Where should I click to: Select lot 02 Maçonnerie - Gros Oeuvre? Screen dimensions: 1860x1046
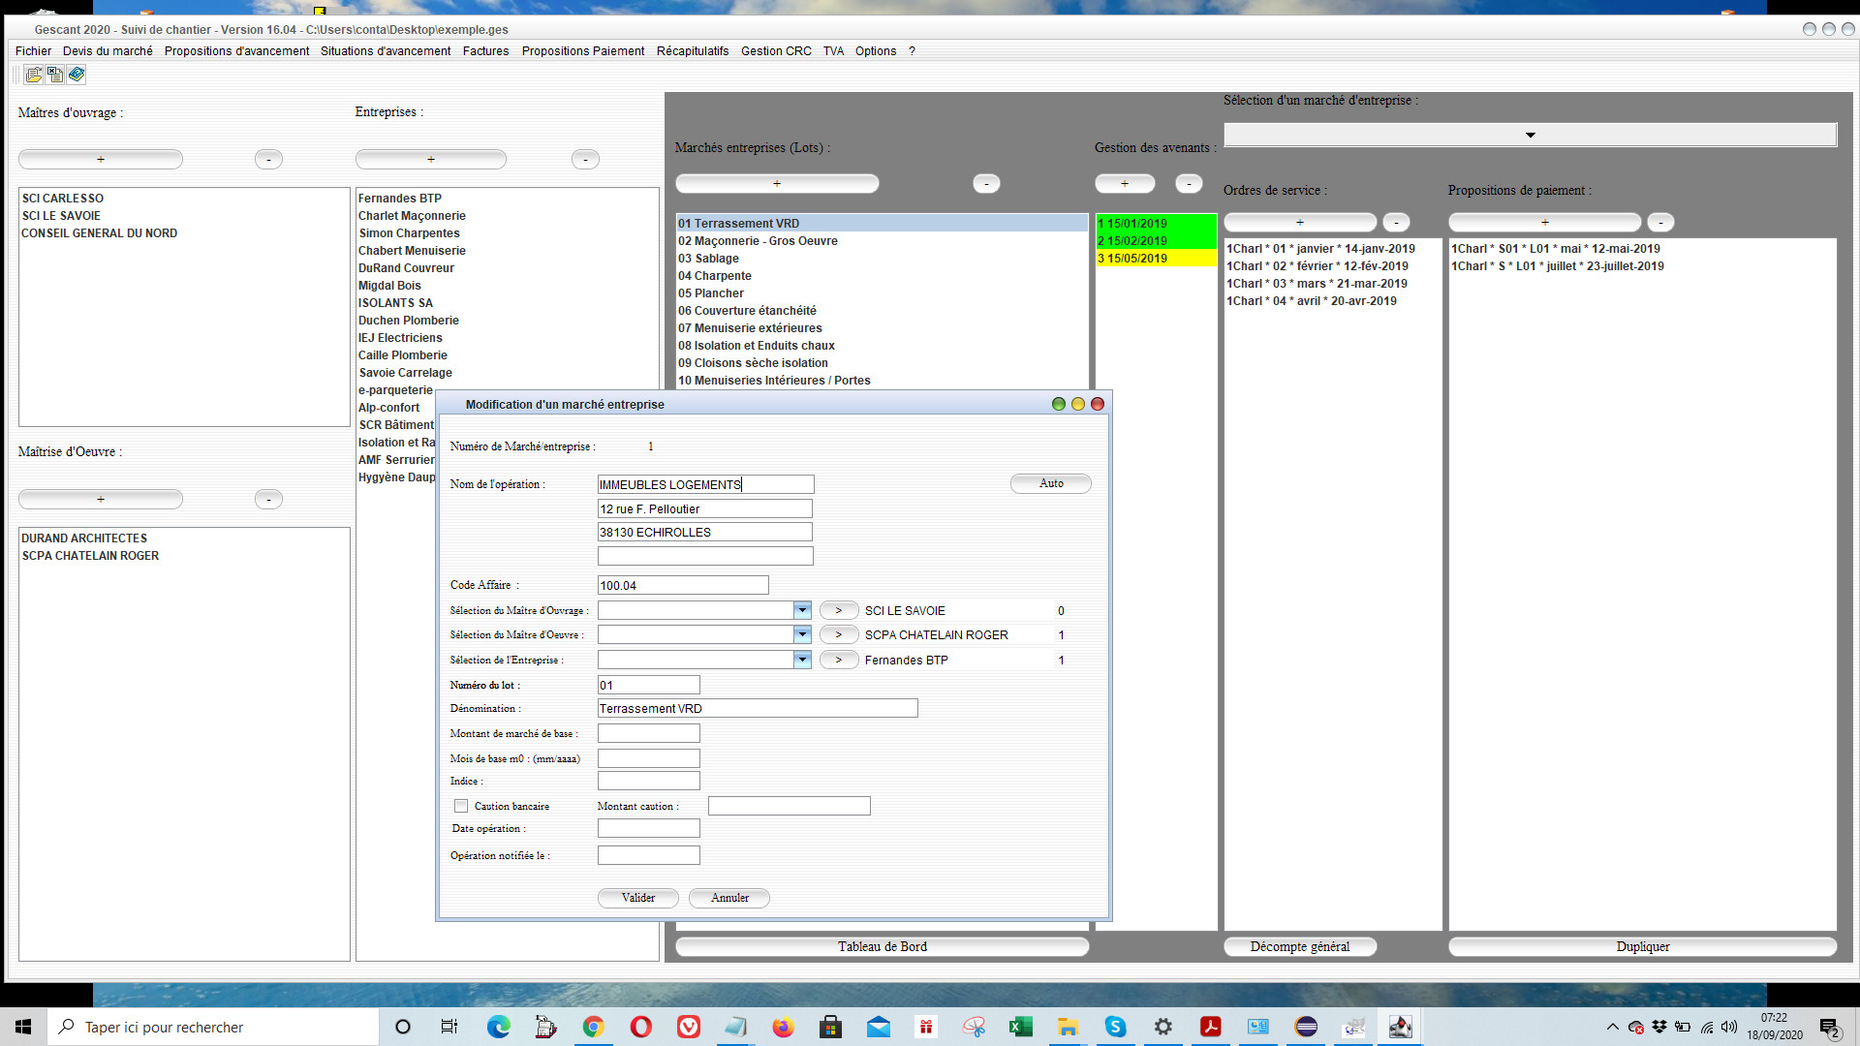click(x=882, y=241)
